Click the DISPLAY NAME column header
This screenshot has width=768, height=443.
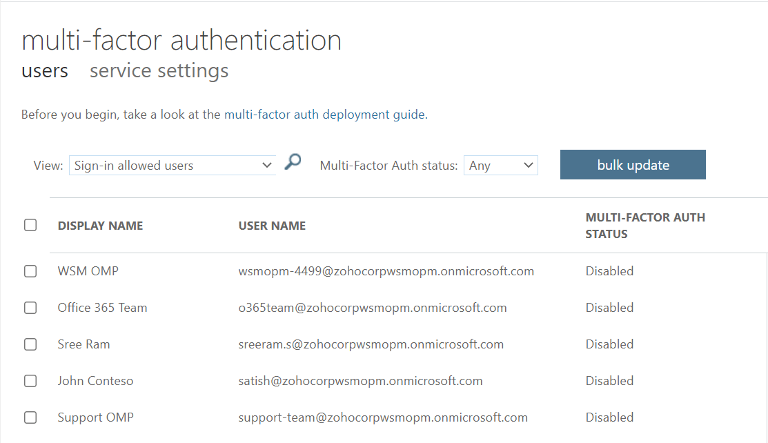[x=100, y=225]
